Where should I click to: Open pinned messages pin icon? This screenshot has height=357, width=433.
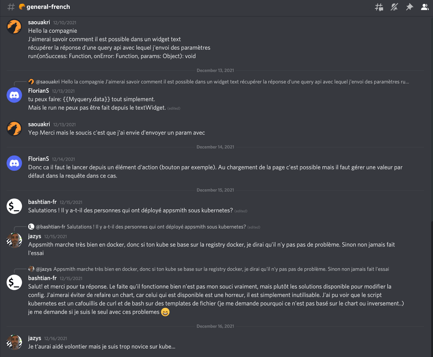pos(409,7)
